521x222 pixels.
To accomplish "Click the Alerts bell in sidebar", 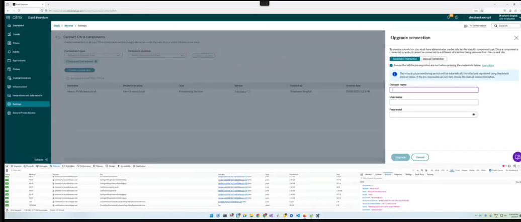I will pyautogui.click(x=9, y=52).
